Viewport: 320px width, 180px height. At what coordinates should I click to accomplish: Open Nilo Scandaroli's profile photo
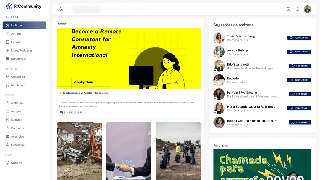219,66
